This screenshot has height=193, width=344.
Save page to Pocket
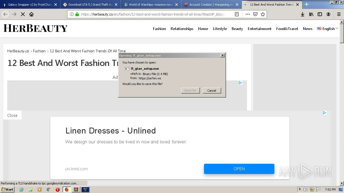(255, 14)
